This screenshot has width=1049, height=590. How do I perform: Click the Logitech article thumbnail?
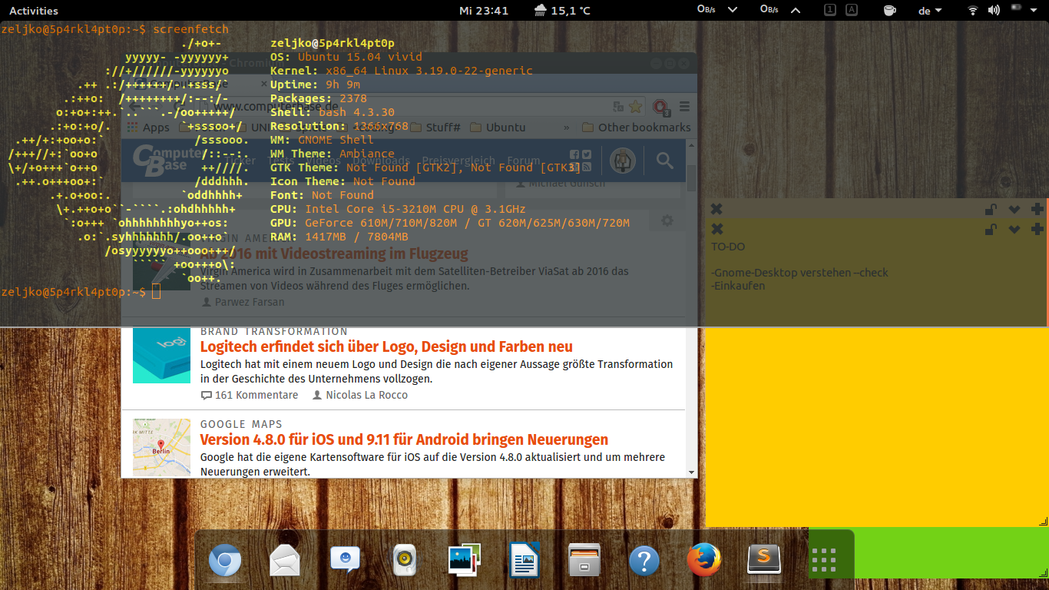161,355
